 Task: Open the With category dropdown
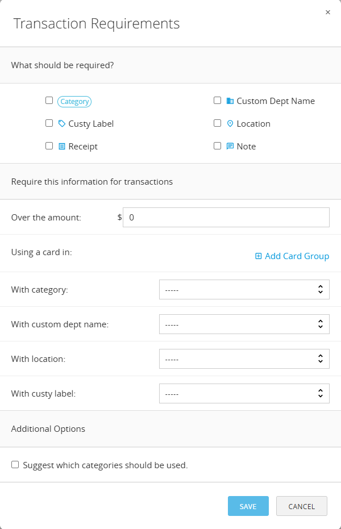[x=244, y=289]
